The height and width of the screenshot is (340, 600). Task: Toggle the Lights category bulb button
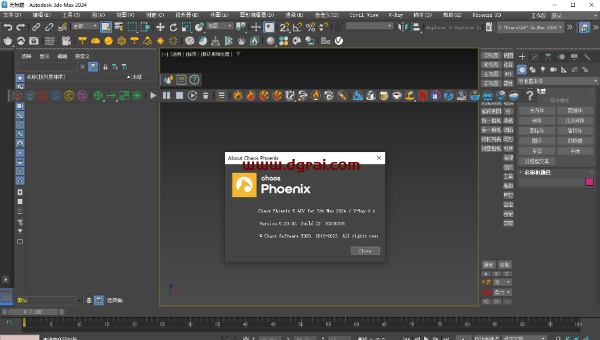click(543, 69)
